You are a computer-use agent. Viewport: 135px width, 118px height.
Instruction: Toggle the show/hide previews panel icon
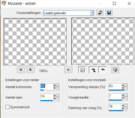point(82,70)
